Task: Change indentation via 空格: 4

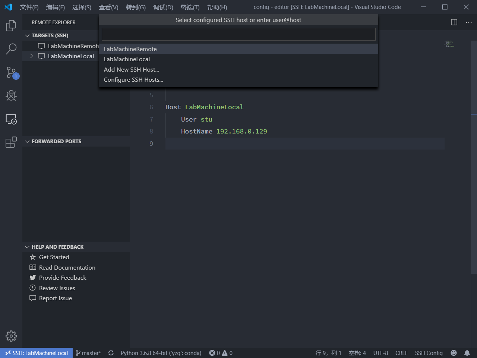Action: tap(357, 353)
